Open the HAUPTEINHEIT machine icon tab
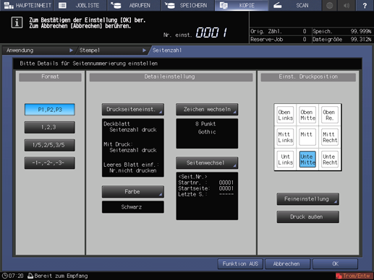 point(27,5)
